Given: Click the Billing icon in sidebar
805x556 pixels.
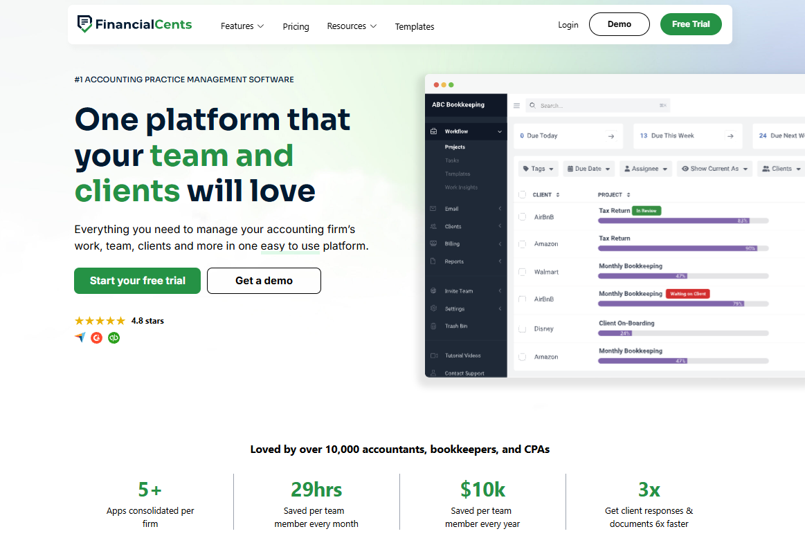Looking at the screenshot, I should [x=433, y=243].
